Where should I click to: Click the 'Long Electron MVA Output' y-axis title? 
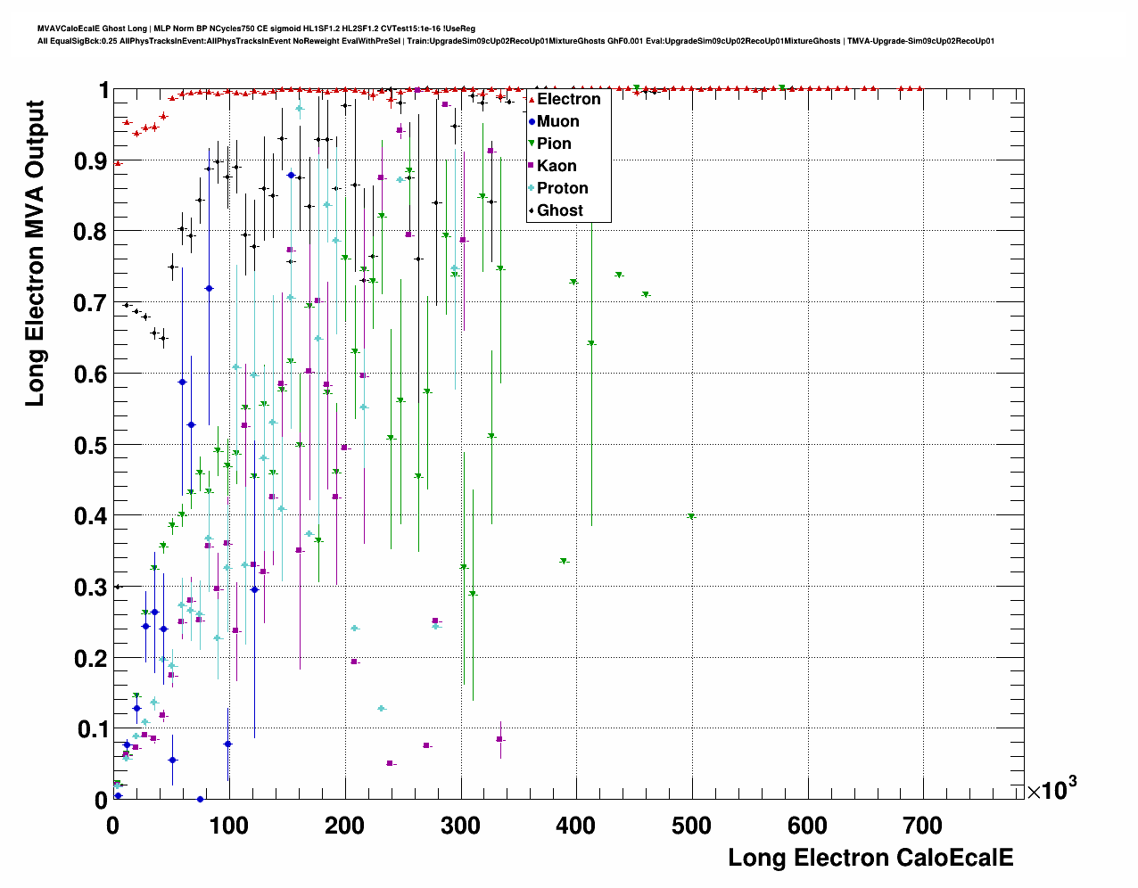34,254
